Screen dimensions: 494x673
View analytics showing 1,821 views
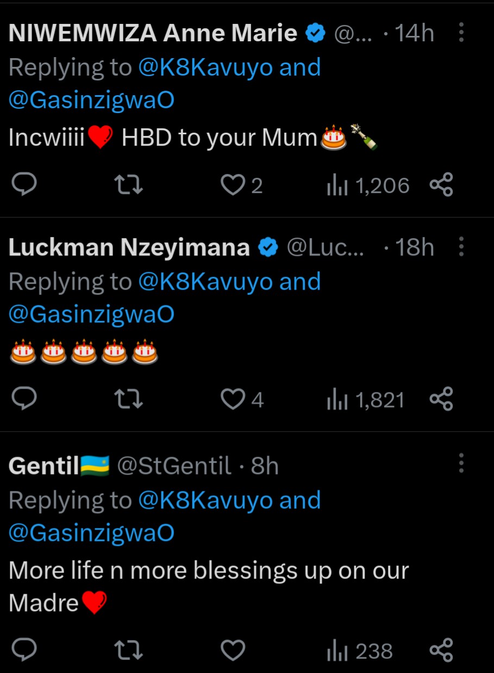(x=366, y=400)
